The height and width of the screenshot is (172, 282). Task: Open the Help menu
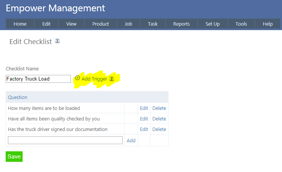pyautogui.click(x=268, y=24)
